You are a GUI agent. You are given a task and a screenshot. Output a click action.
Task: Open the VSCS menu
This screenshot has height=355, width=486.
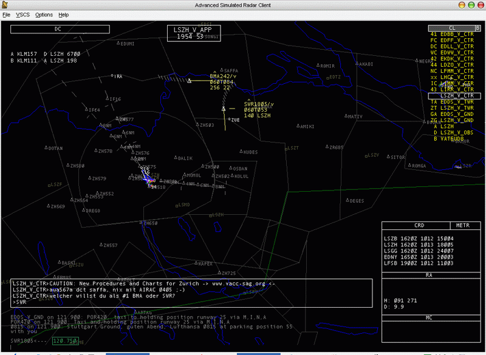(22, 14)
